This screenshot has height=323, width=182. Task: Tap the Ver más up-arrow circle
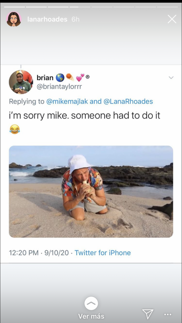91,303
